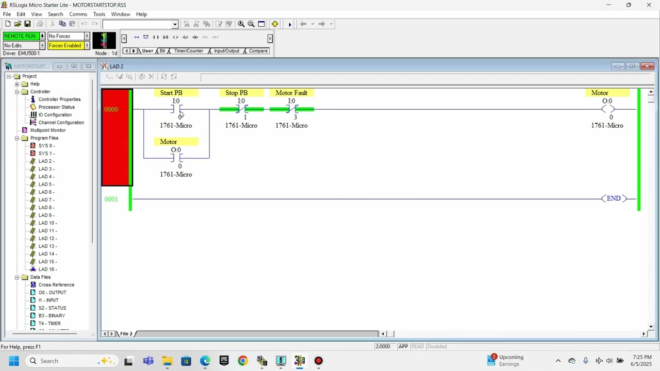660x371 pixels.
Task: Insert a new rung from the instruction toolbar
Action: point(136,37)
